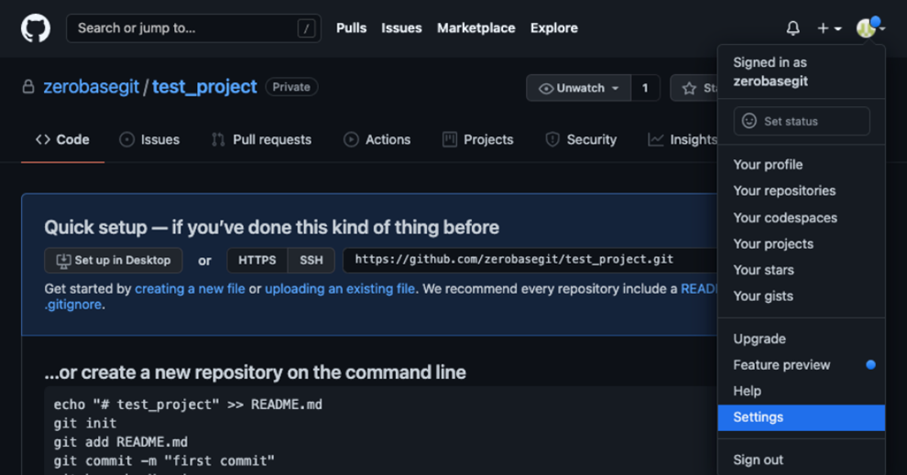Click the GitHub Octocat logo
Viewport: 907px width, 475px height.
36,28
